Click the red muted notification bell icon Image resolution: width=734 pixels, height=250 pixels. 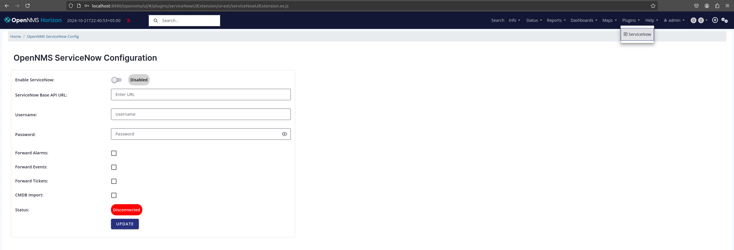(129, 21)
